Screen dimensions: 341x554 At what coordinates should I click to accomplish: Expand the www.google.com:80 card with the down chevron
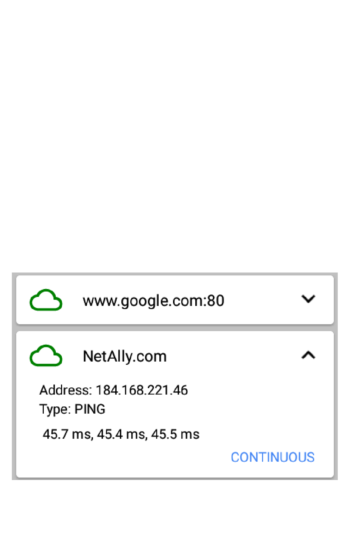308,299
